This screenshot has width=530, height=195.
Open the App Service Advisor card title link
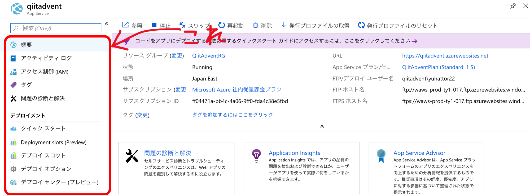[x=419, y=153]
